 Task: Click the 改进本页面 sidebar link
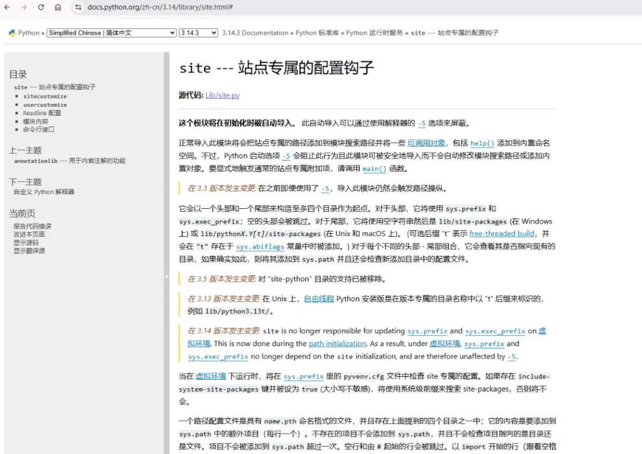click(x=29, y=234)
